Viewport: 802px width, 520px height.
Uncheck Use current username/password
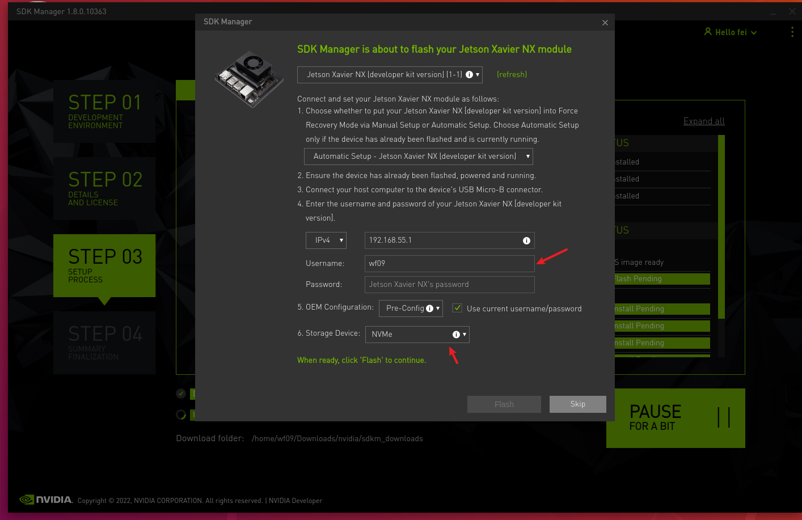(457, 308)
